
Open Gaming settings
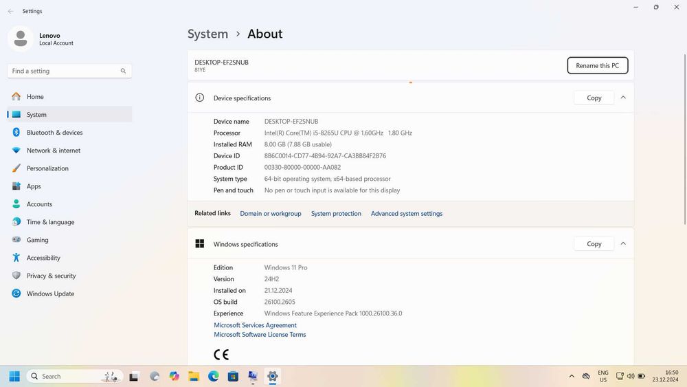(x=69, y=240)
